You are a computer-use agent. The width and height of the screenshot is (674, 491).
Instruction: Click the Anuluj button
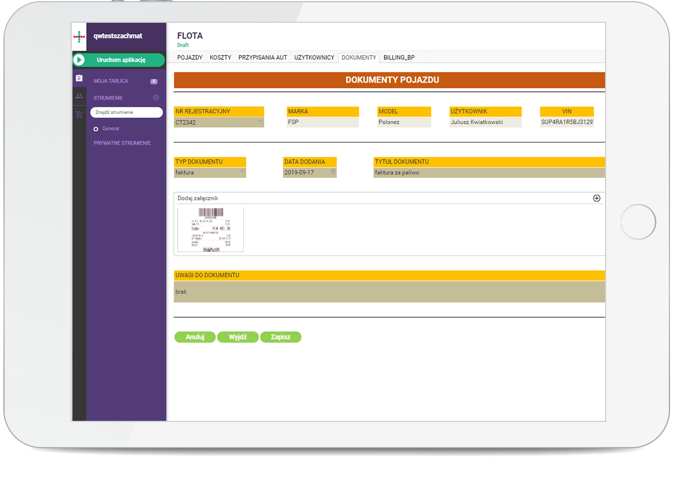click(x=195, y=337)
